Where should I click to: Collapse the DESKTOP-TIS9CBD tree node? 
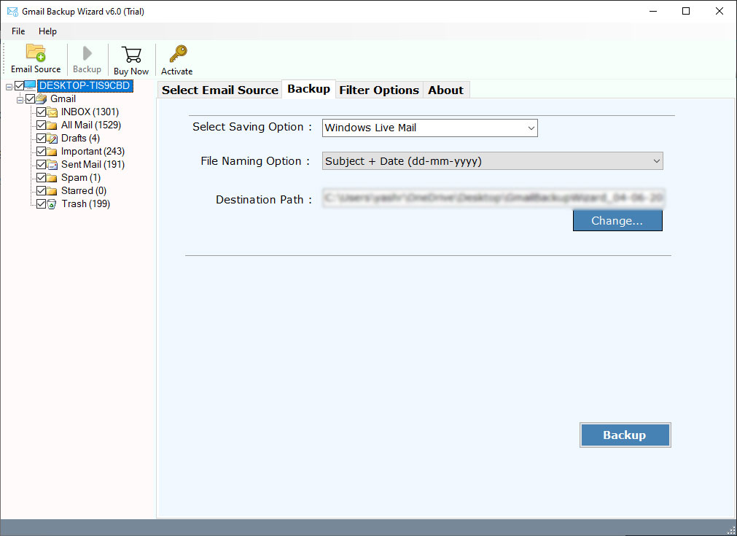click(9, 87)
